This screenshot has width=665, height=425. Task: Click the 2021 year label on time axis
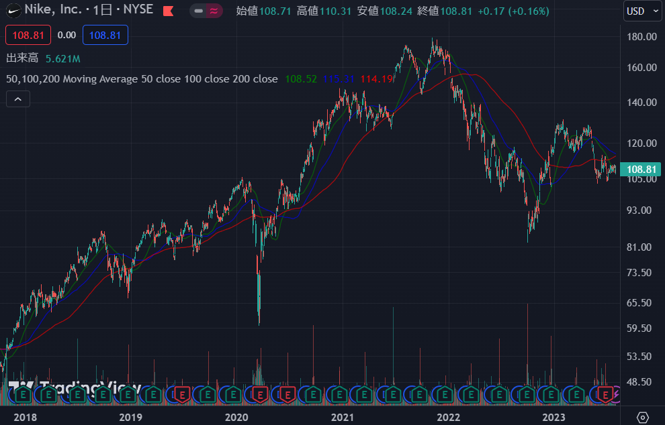coord(343,418)
